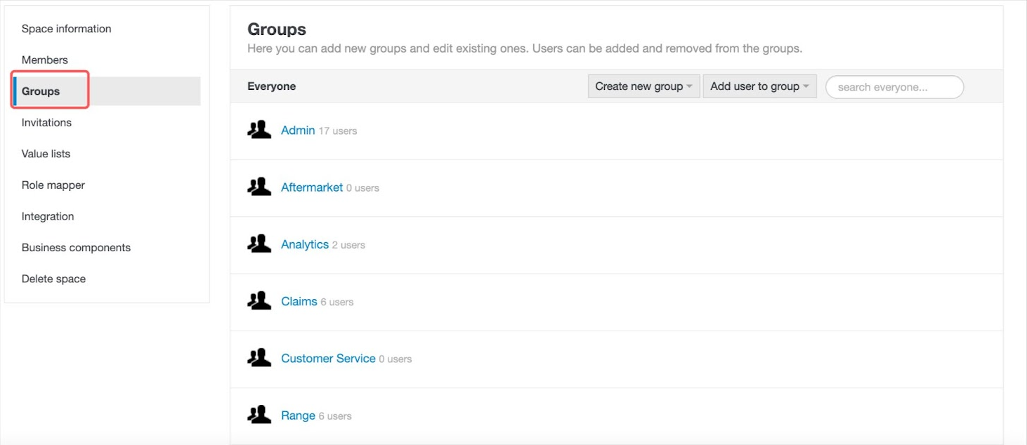1027x445 pixels.
Task: Click the search everyone input field
Action: pyautogui.click(x=894, y=86)
